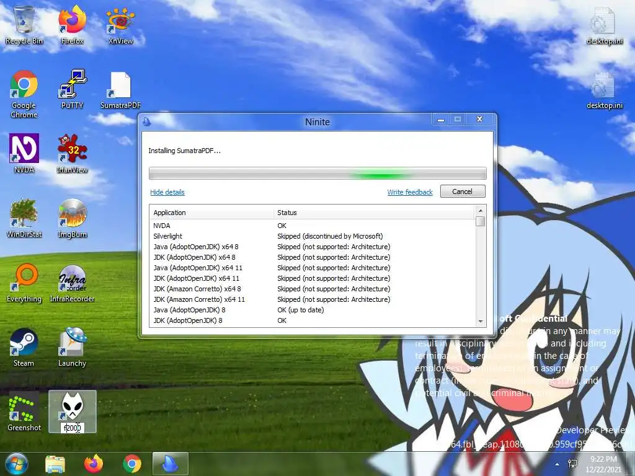635x476 pixels.
Task: Open the Windows Start orb
Action: 17,464
